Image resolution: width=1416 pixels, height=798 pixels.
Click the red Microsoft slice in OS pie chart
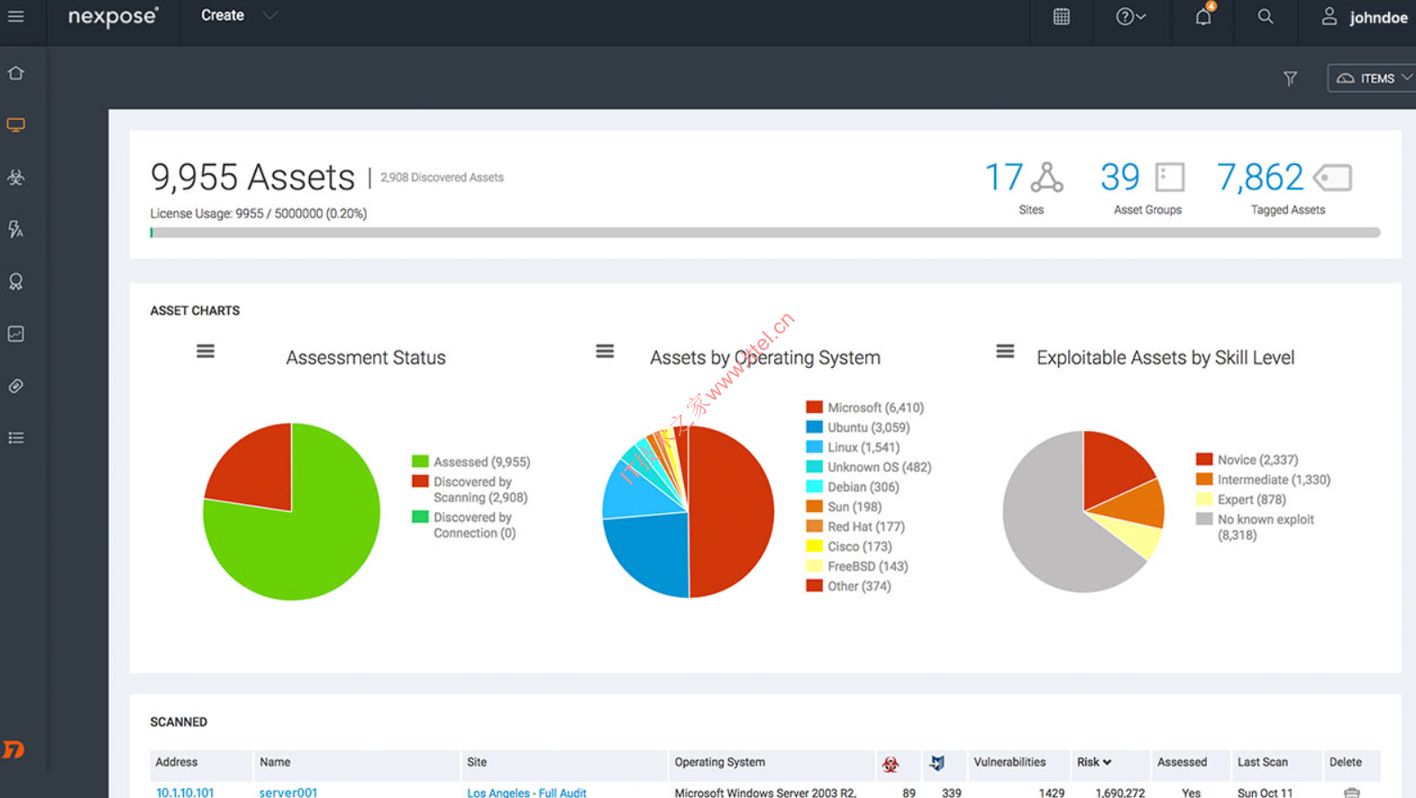click(732, 510)
